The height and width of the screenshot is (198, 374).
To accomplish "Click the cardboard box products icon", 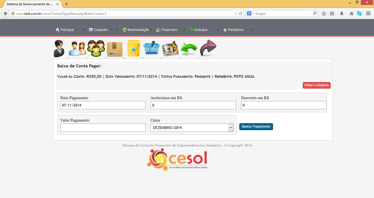I will tap(114, 49).
